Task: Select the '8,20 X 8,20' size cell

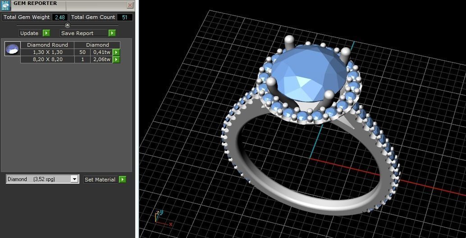Action: pos(48,59)
